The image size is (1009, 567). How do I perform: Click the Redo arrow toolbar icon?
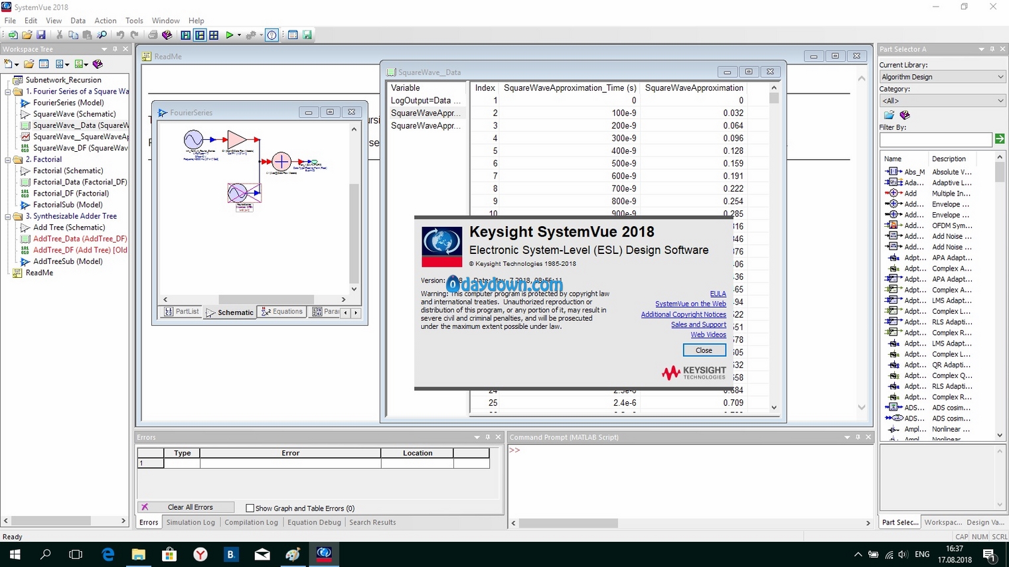tap(134, 35)
